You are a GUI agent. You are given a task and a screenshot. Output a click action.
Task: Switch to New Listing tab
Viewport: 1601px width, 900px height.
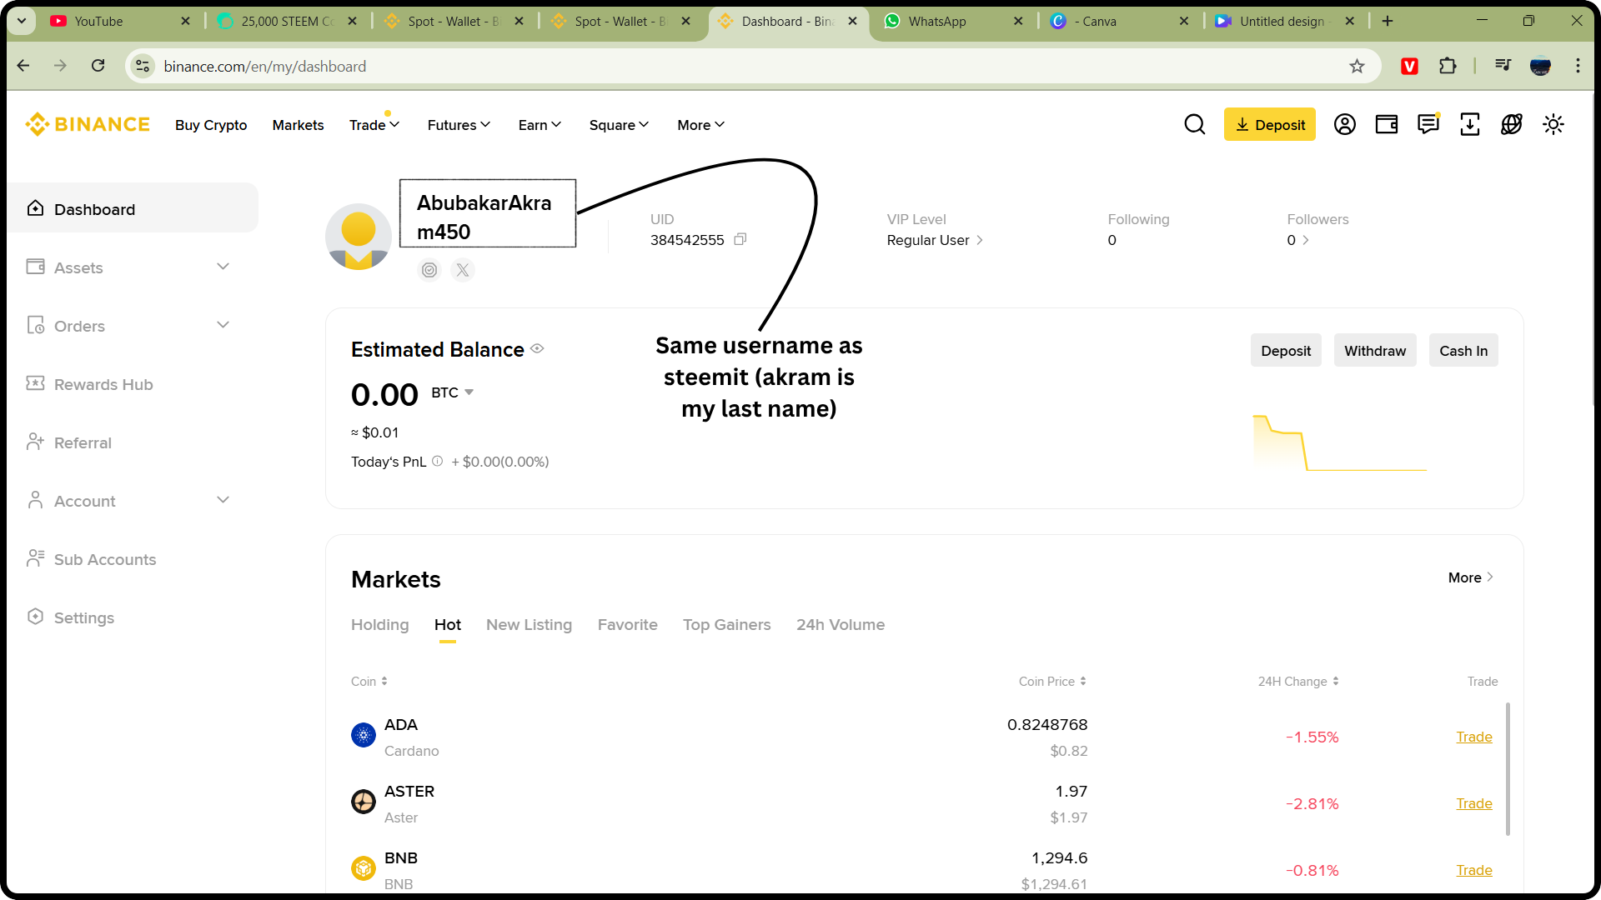point(529,625)
